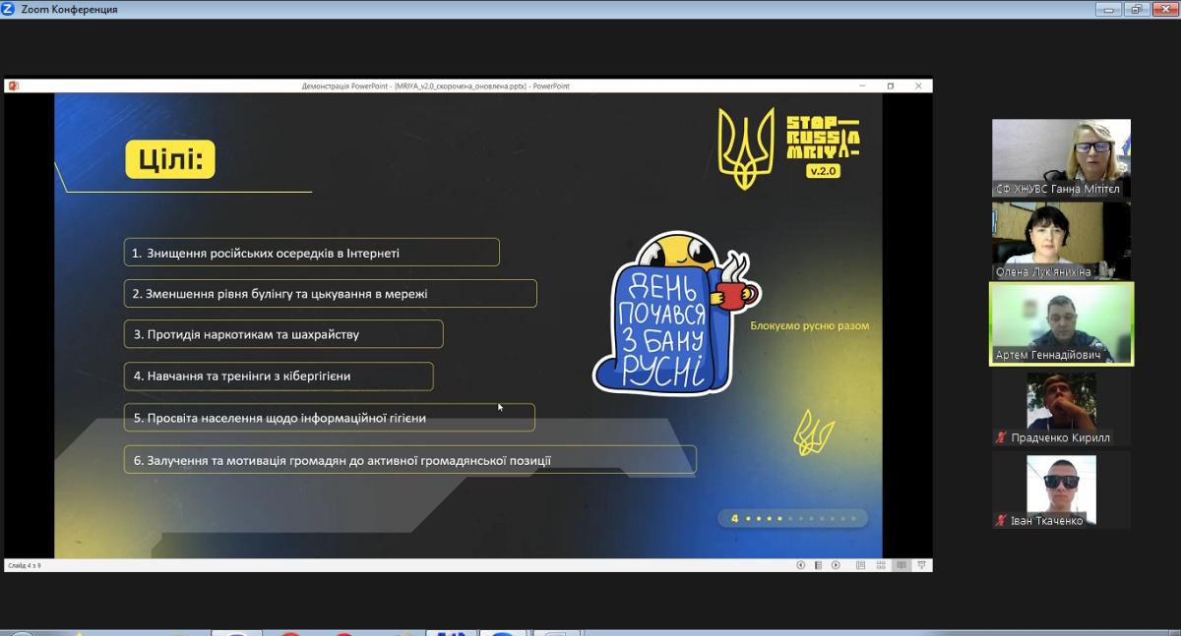Click the Zoom logo in title bar
Screen dimensions: 1181x636
(x=9, y=9)
